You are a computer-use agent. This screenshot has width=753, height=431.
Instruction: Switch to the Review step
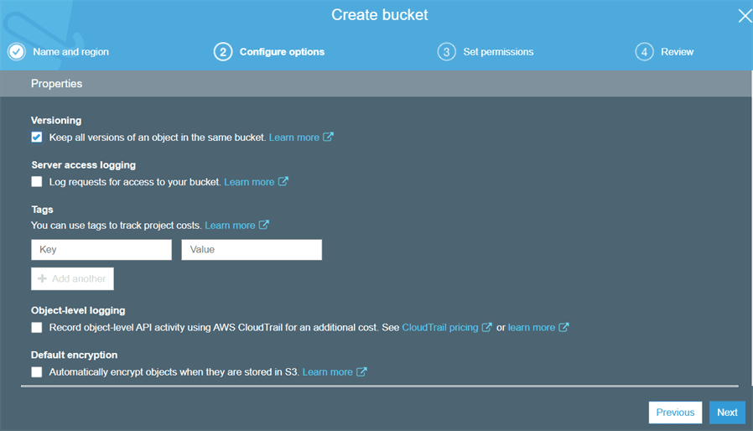click(677, 52)
